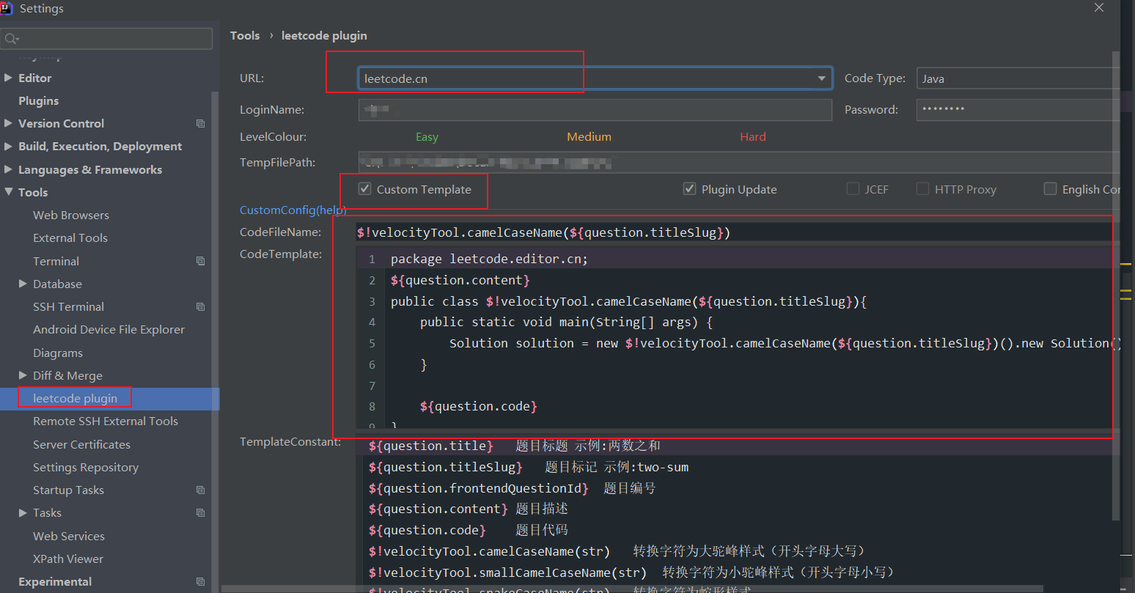Open Web Browsers settings

pyautogui.click(x=71, y=215)
